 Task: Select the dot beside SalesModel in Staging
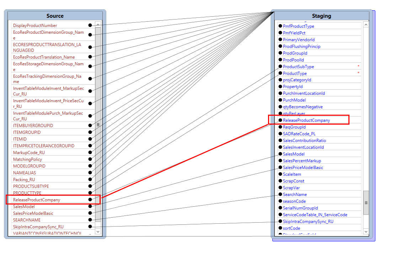[x=281, y=154]
